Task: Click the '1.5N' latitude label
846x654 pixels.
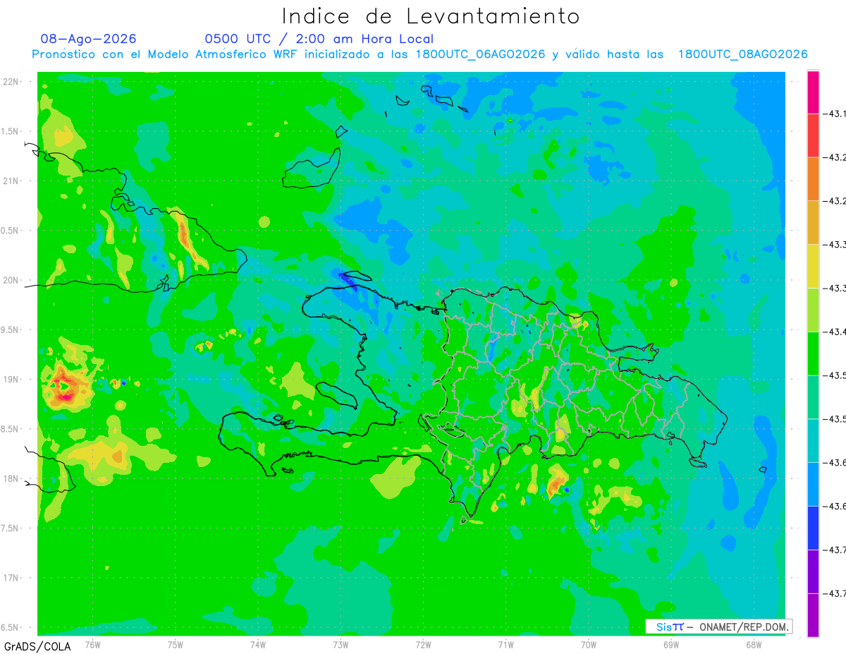Action: (x=11, y=132)
